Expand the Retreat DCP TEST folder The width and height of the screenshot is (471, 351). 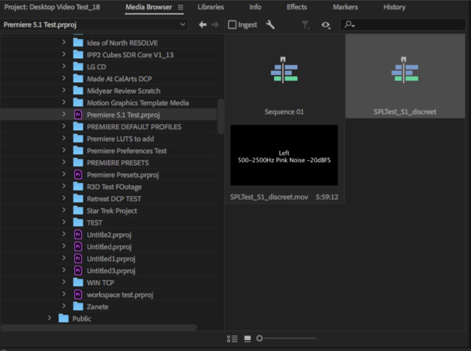(64, 198)
